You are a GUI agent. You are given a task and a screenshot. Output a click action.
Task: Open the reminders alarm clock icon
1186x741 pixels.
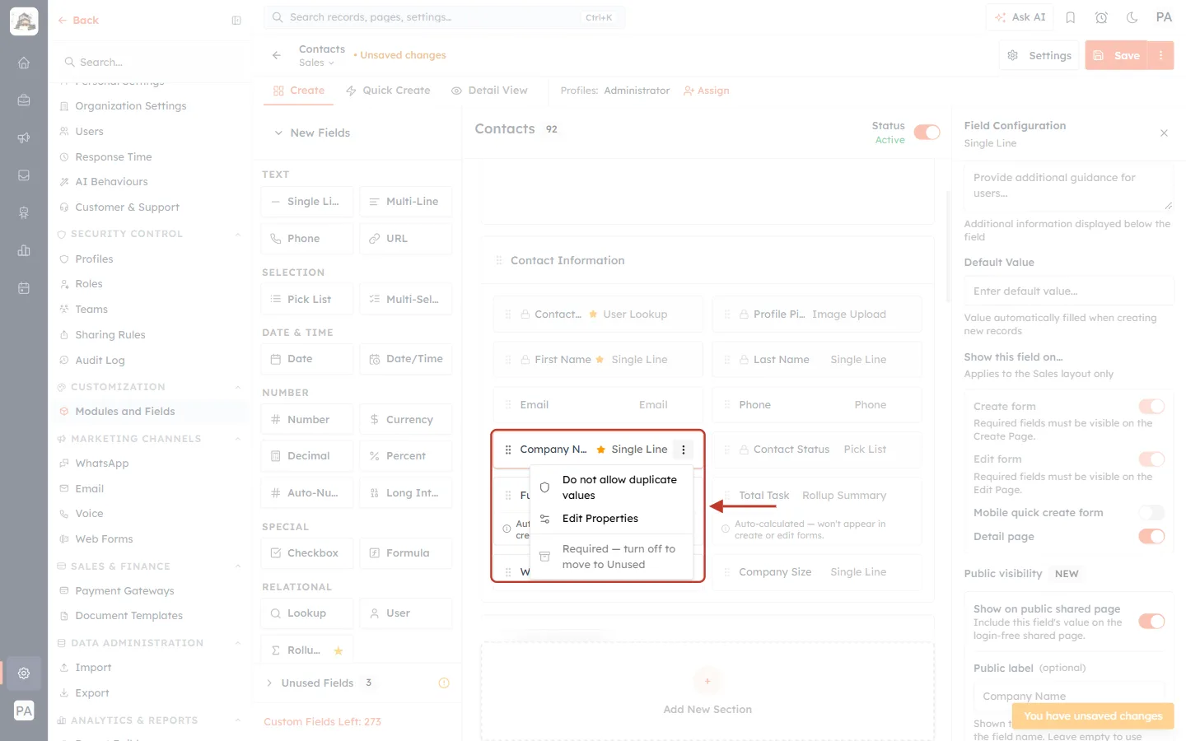click(x=1101, y=17)
